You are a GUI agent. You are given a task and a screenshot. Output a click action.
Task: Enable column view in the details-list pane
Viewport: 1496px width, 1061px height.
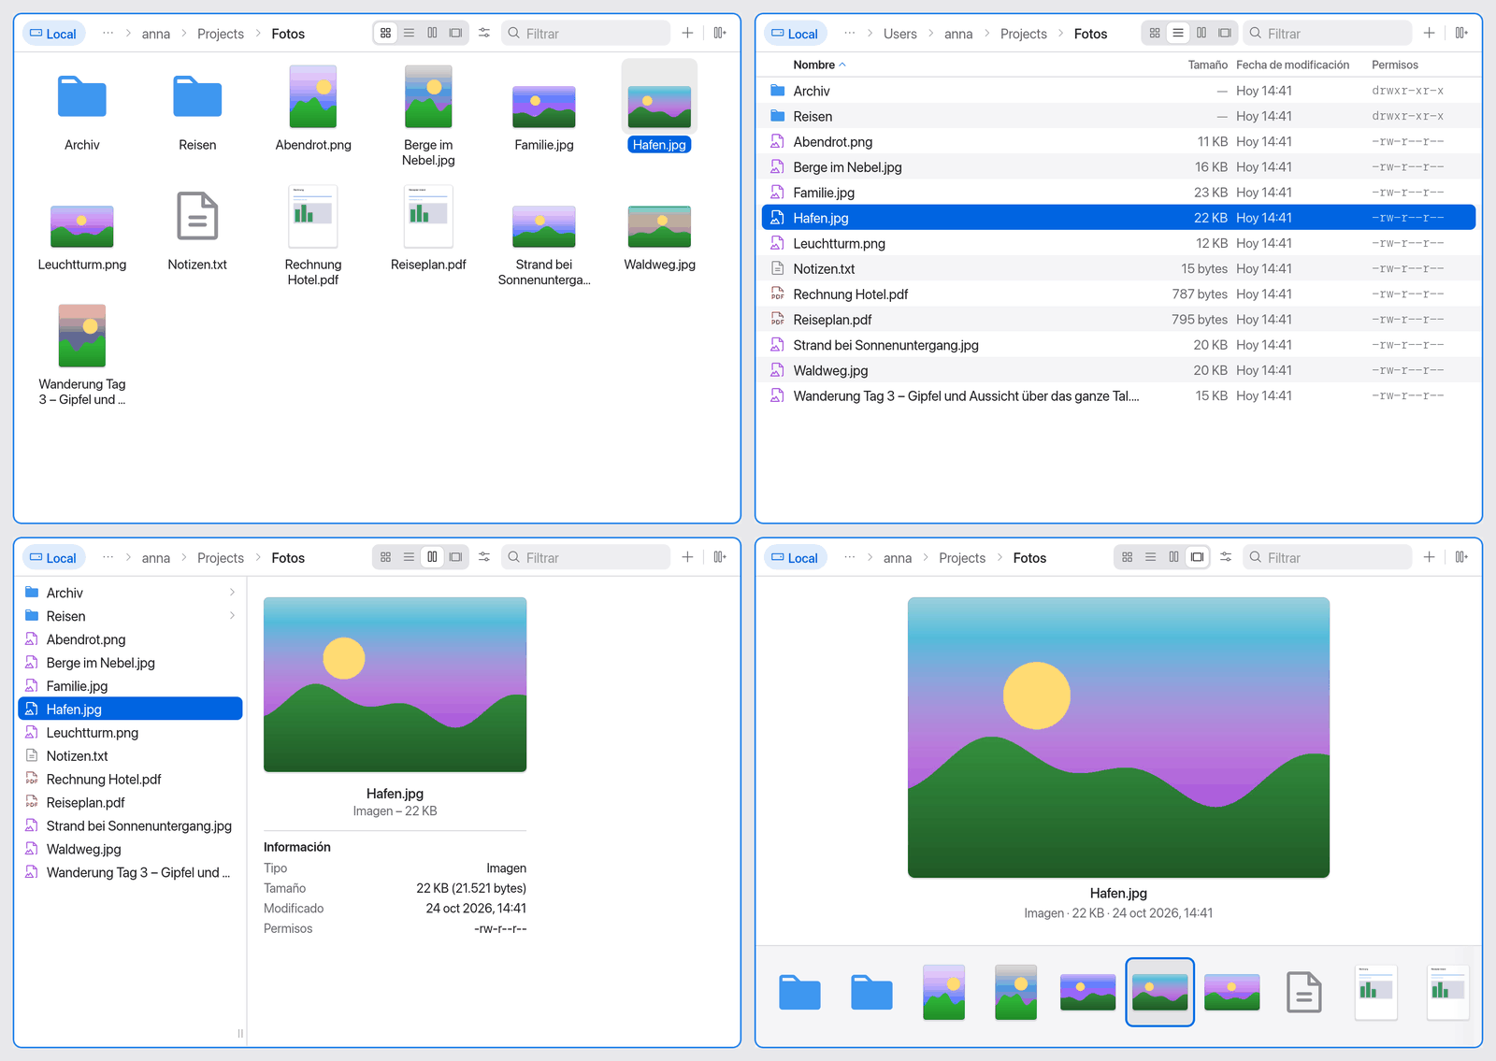click(1201, 33)
